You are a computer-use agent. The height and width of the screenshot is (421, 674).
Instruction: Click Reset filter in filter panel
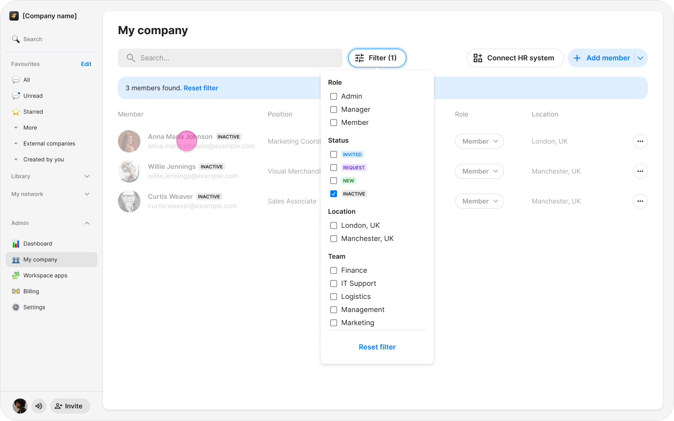point(377,347)
